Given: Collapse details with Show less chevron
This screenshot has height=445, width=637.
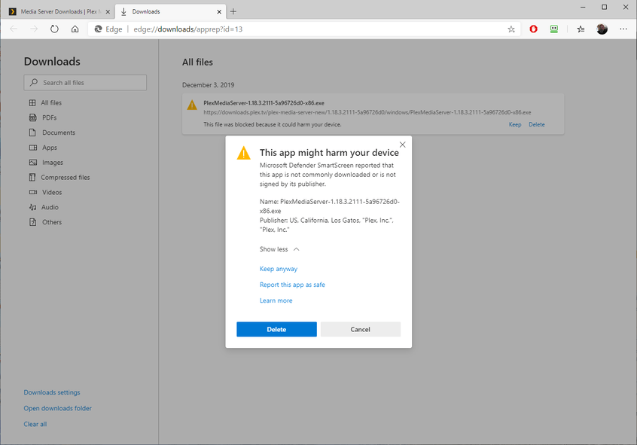Looking at the screenshot, I should coord(296,249).
